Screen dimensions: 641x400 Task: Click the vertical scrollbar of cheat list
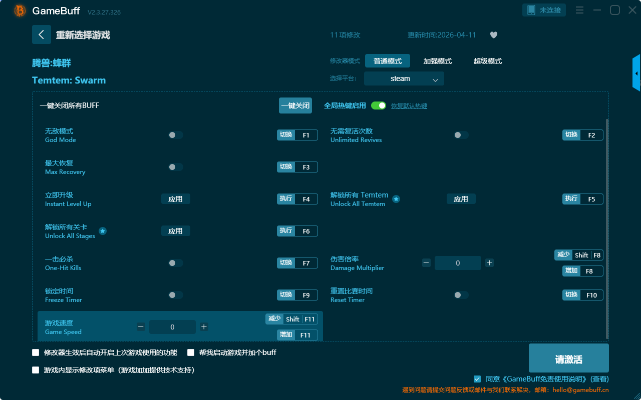point(607,225)
